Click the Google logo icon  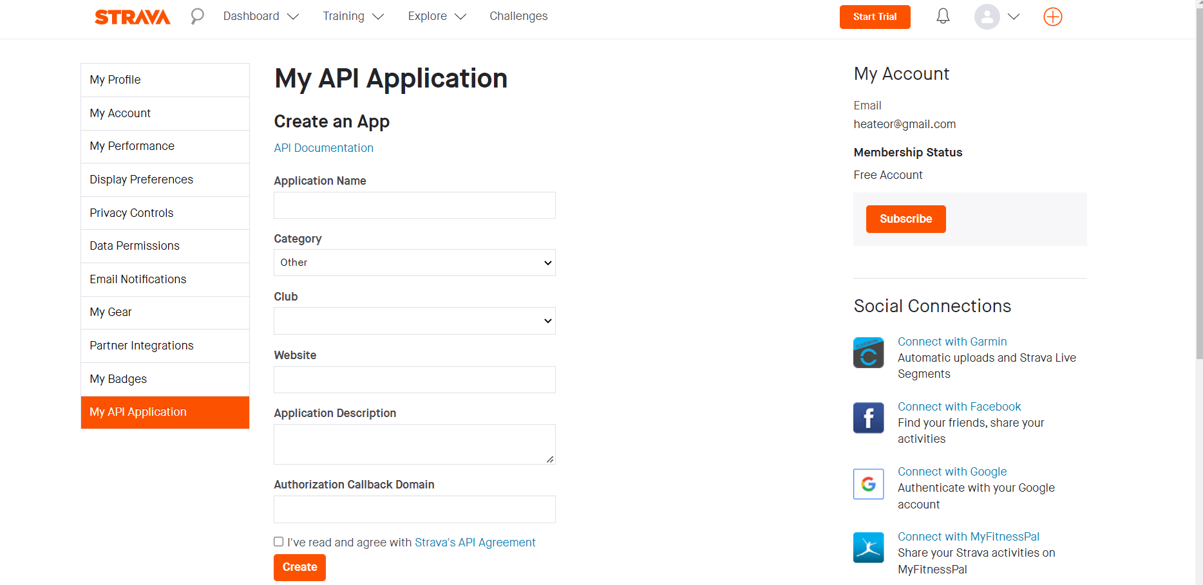[x=868, y=484]
